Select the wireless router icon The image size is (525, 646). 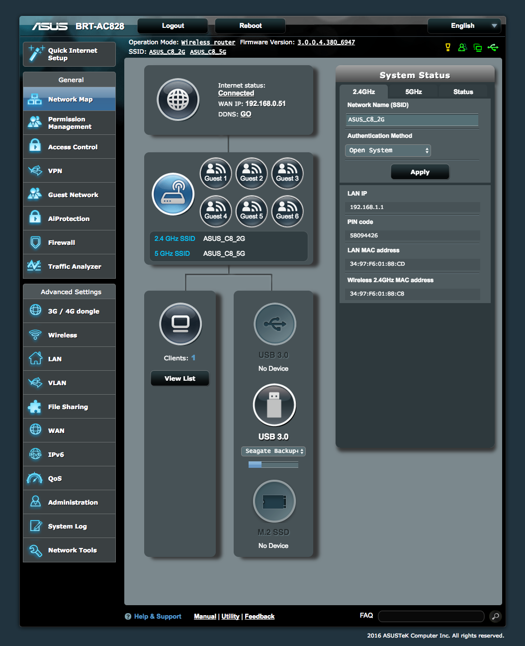pos(173,194)
